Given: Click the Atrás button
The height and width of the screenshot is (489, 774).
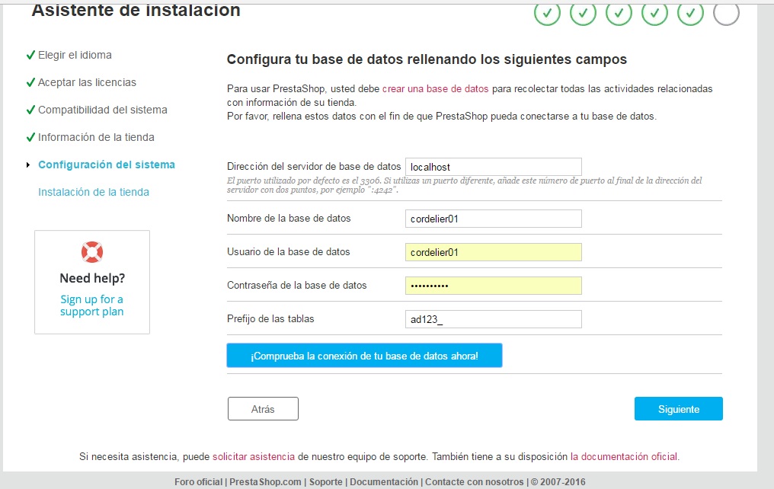Looking at the screenshot, I should click(263, 409).
